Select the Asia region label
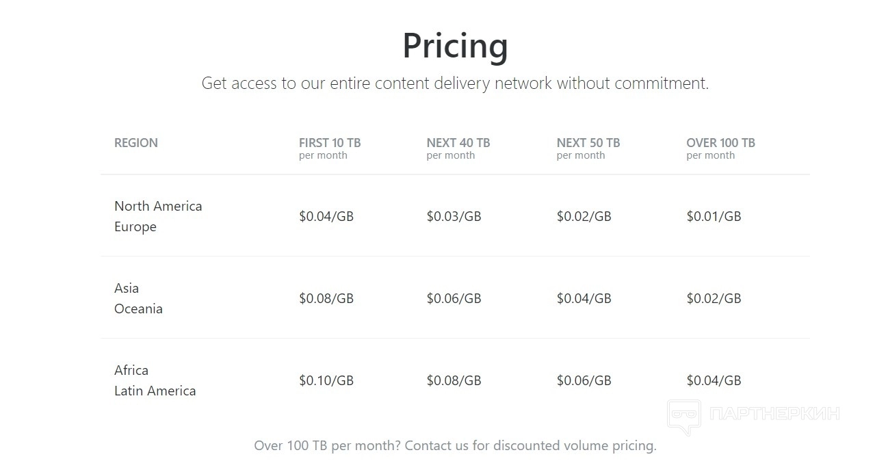 [x=127, y=288]
